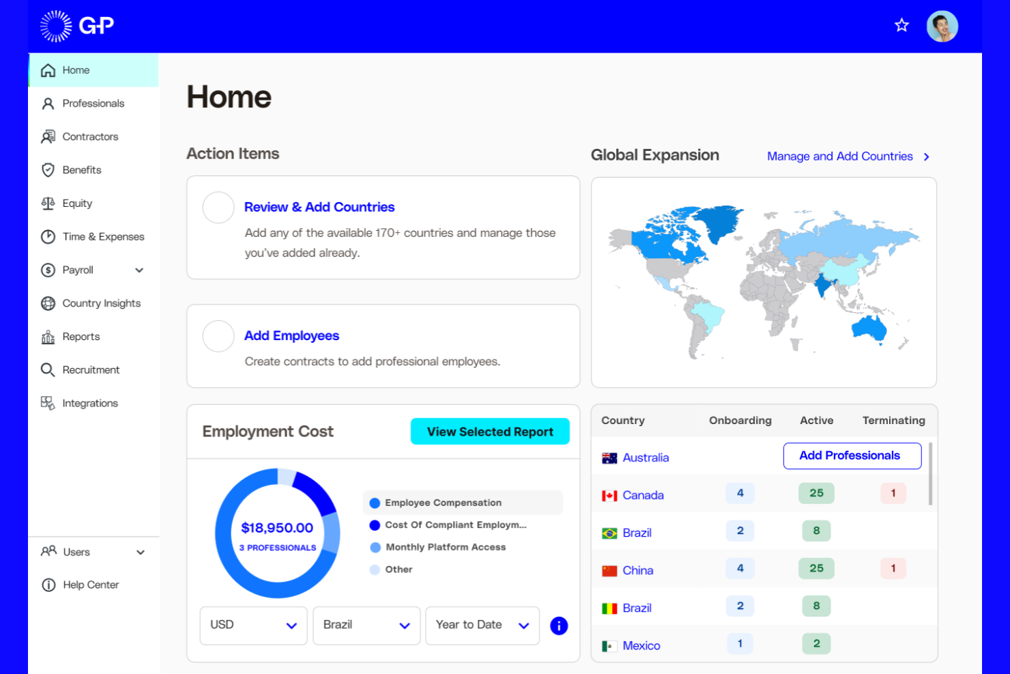Open Contractors from the sidebar
The image size is (1010, 674).
[48, 136]
